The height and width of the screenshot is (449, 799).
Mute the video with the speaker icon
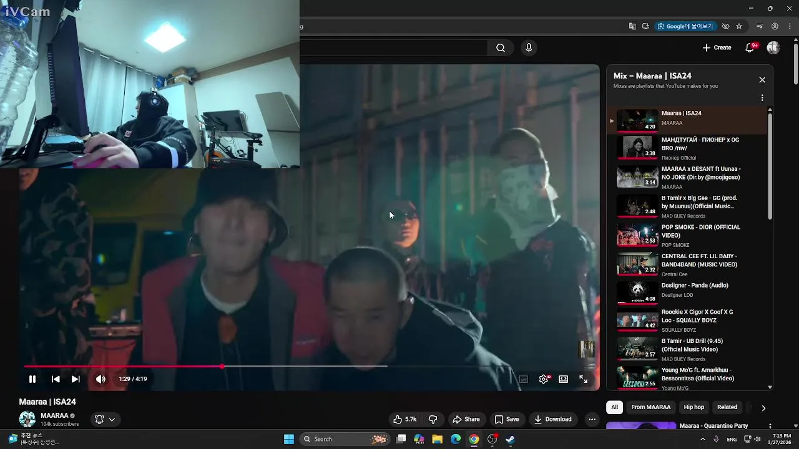click(100, 379)
